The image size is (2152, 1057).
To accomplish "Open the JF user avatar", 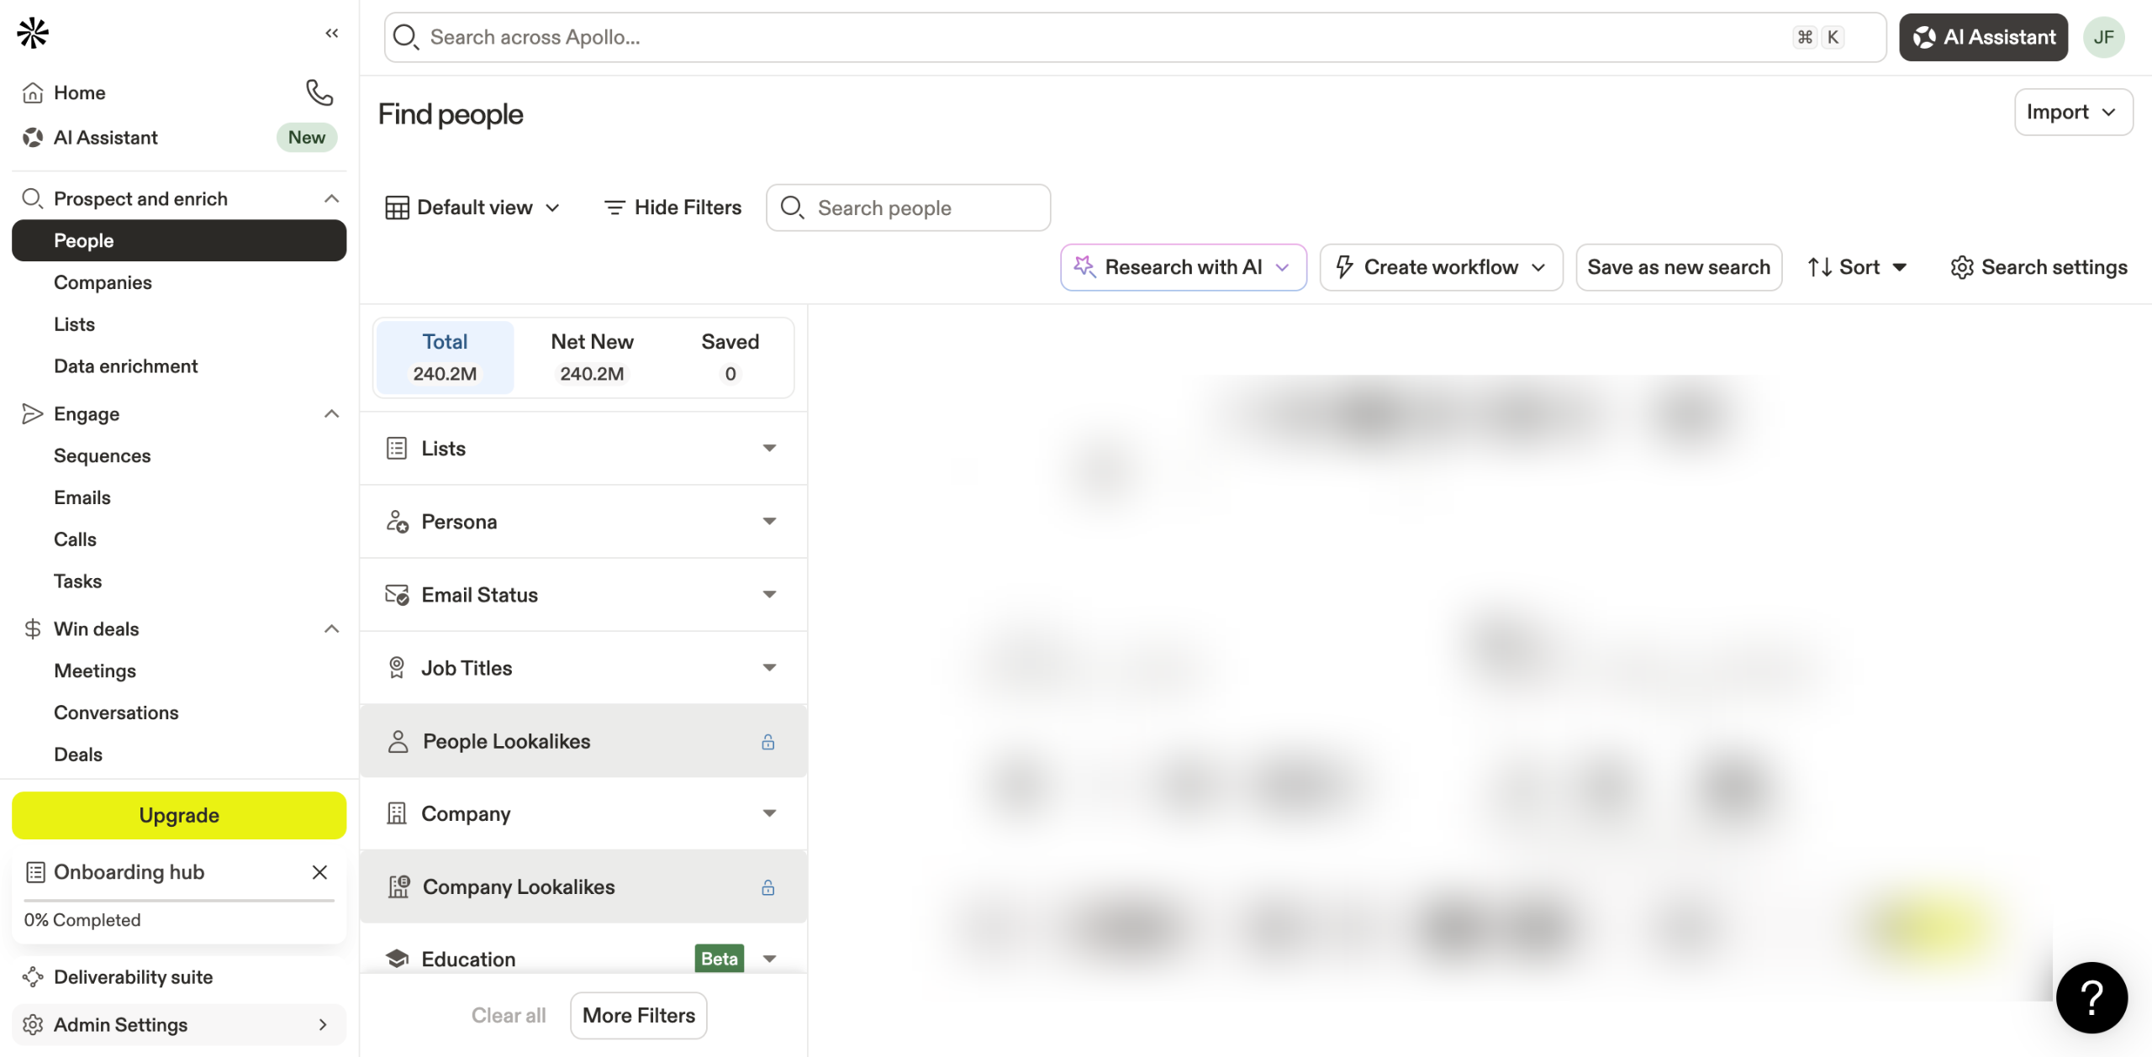I will [x=2103, y=37].
